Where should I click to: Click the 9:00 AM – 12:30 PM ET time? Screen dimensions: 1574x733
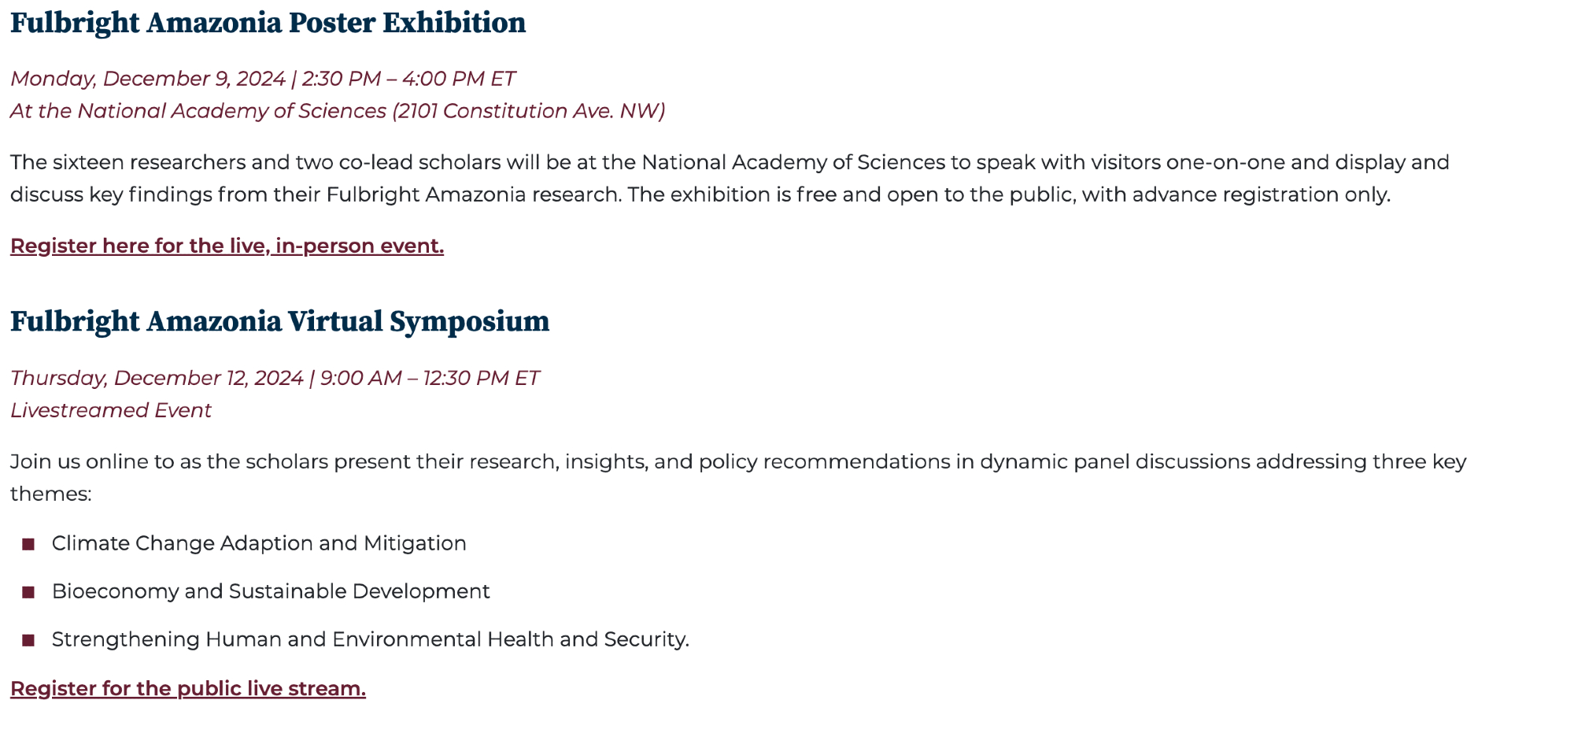(x=430, y=378)
